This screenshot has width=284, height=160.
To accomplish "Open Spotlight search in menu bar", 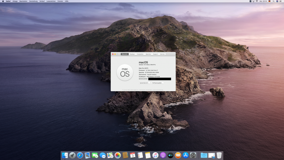I will [x=273, y=1].
